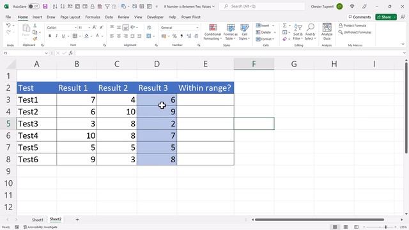Image resolution: width=409 pixels, height=230 pixels.
Task: Click the zoom slider in status bar
Action: (385, 227)
